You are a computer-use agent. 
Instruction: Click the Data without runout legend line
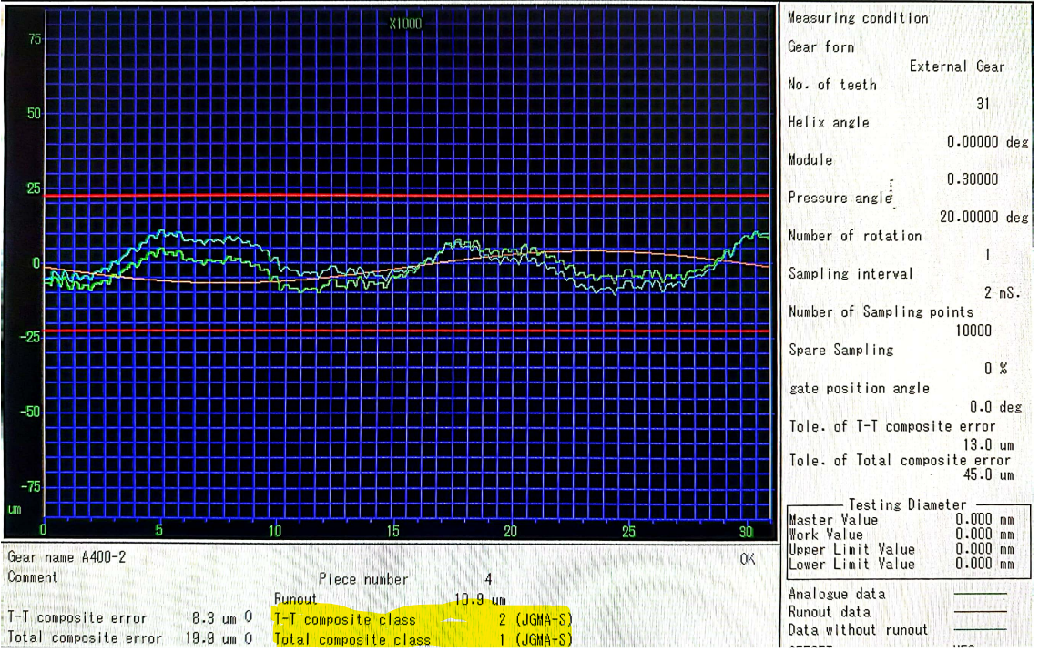980,629
